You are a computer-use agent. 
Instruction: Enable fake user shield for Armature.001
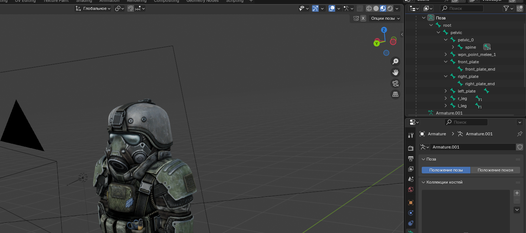pyautogui.click(x=519, y=147)
